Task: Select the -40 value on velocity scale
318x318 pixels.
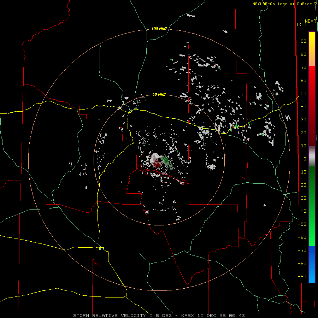Action: click(x=302, y=211)
